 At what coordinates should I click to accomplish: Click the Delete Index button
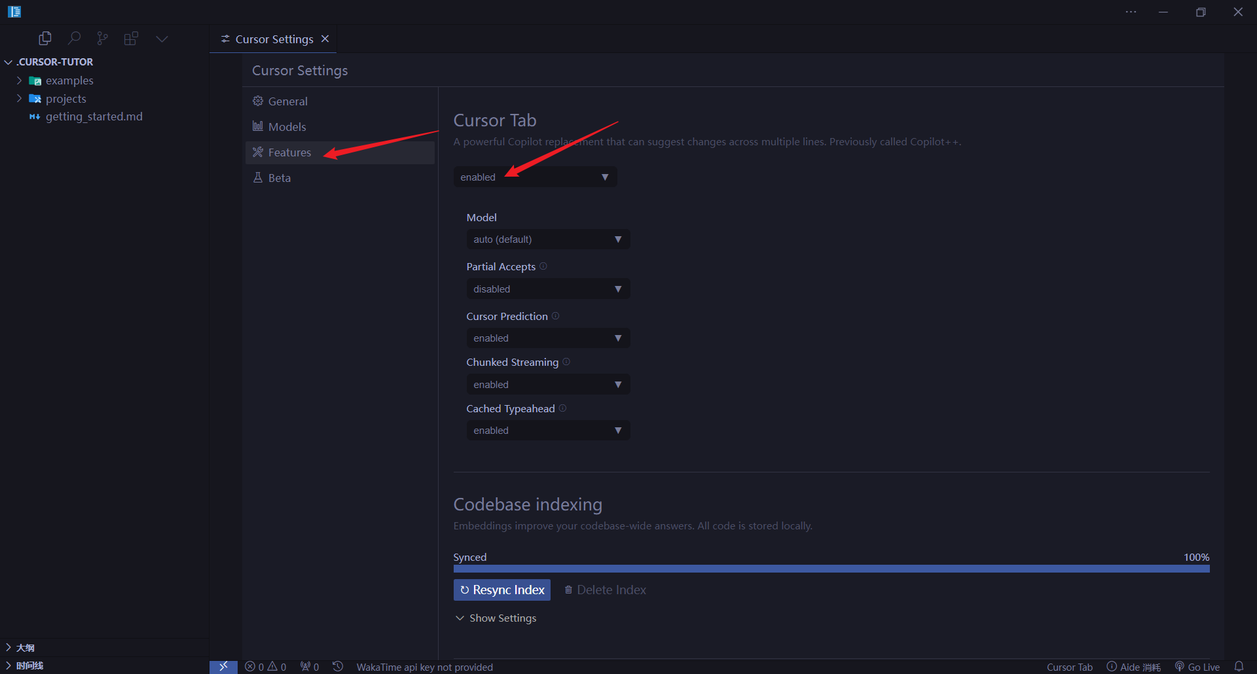click(x=605, y=590)
